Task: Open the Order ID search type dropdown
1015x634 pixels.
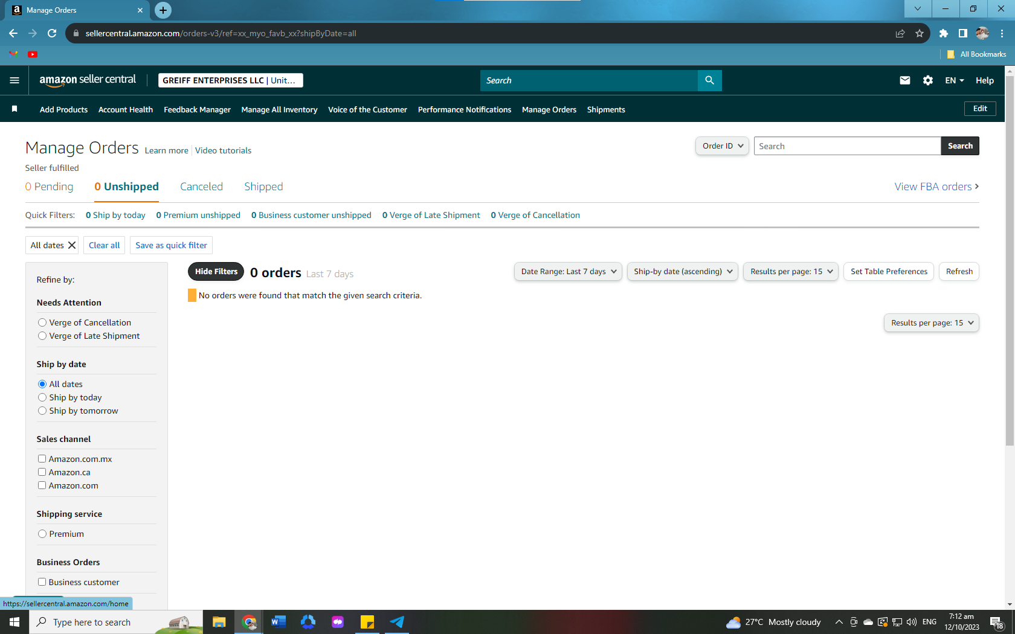Action: [x=723, y=146]
